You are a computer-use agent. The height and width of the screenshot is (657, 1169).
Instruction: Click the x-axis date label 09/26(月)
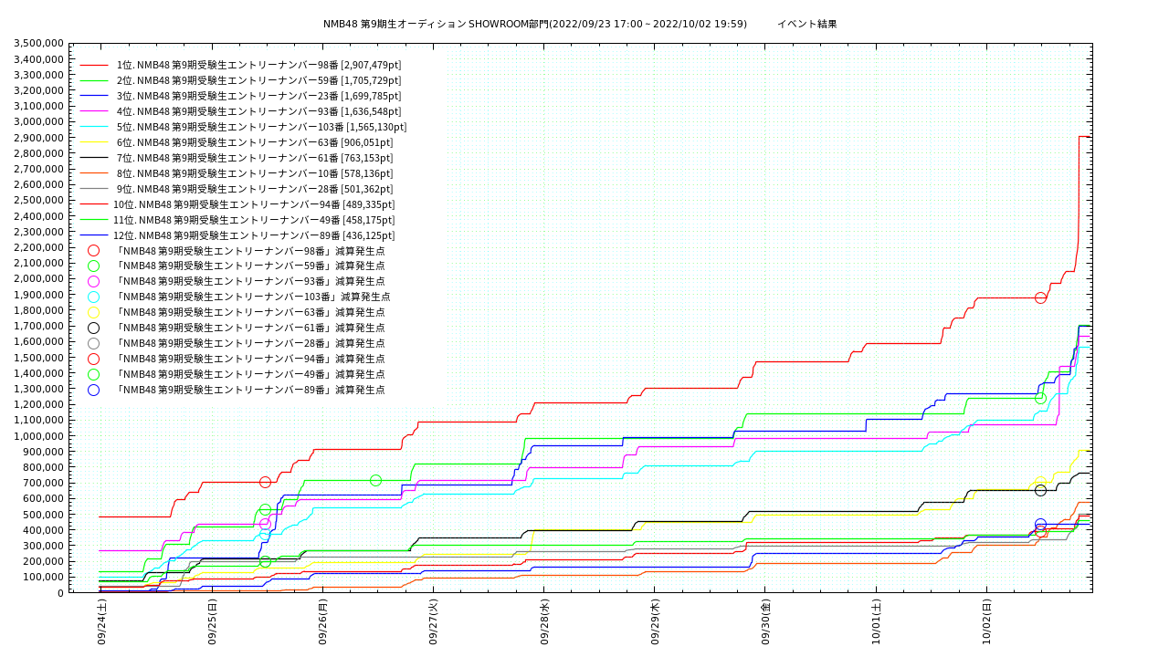[322, 621]
